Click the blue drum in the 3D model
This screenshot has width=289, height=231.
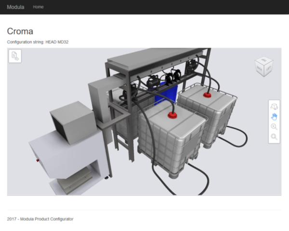166,94
